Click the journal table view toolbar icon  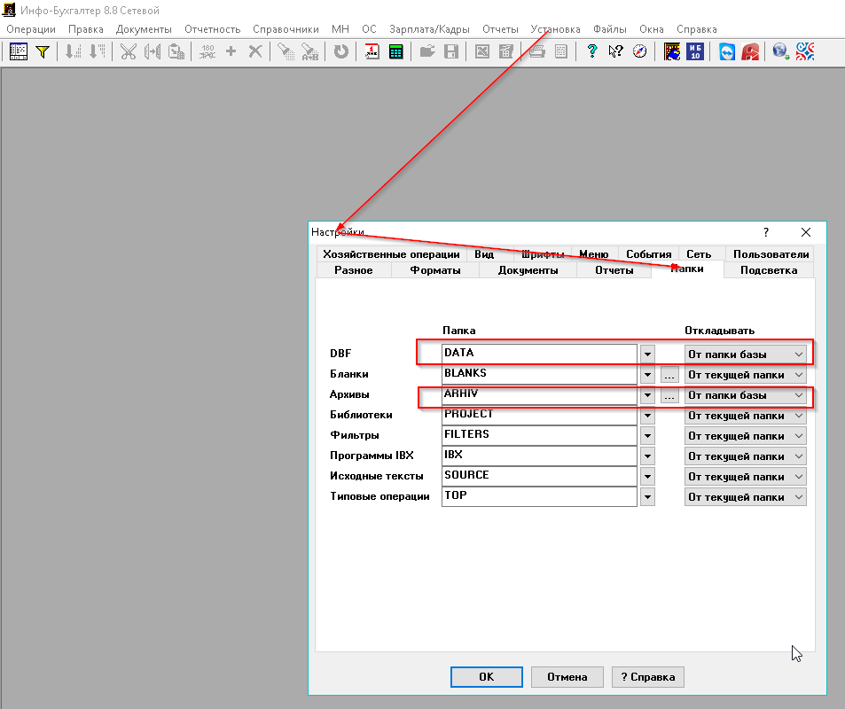pos(19,51)
